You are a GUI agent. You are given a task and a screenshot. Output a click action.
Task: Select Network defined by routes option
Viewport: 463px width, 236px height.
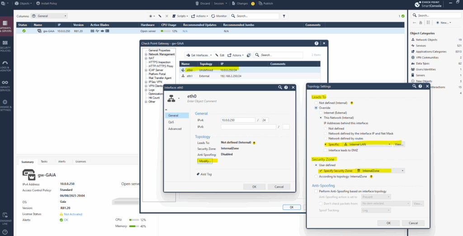pyautogui.click(x=326, y=139)
